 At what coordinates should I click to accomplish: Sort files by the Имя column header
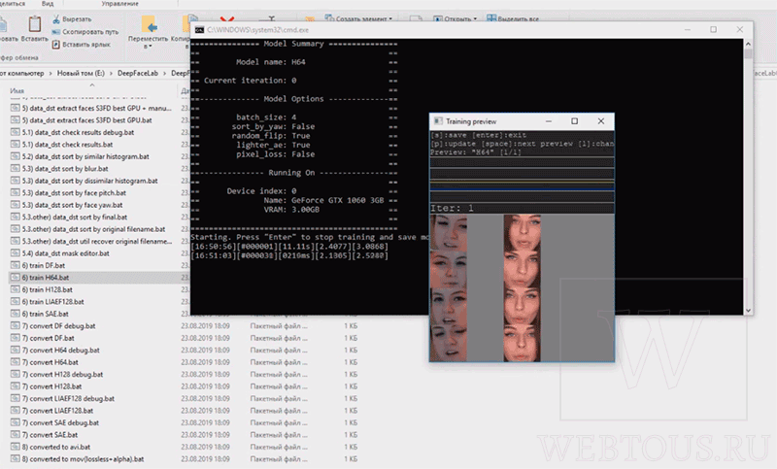pos(17,91)
